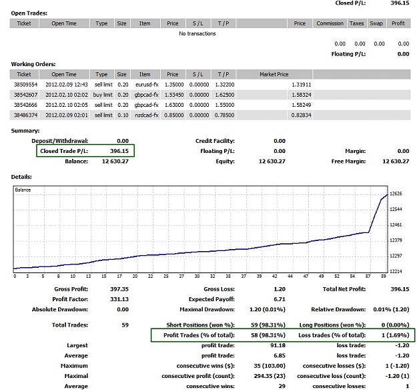This screenshot has height=392, width=417.
Task: Click open time 2012.02.09 02:01
Action: click(x=67, y=116)
